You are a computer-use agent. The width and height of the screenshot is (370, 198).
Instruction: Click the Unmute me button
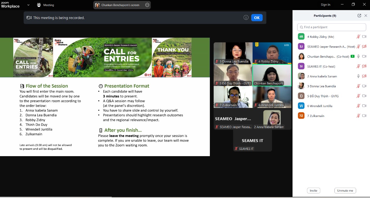(345, 190)
